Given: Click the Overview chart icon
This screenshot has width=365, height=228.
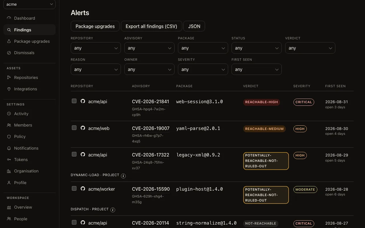Looking at the screenshot, I should pos(9,207).
